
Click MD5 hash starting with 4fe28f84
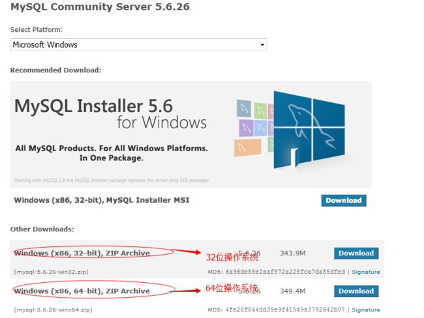(285, 310)
